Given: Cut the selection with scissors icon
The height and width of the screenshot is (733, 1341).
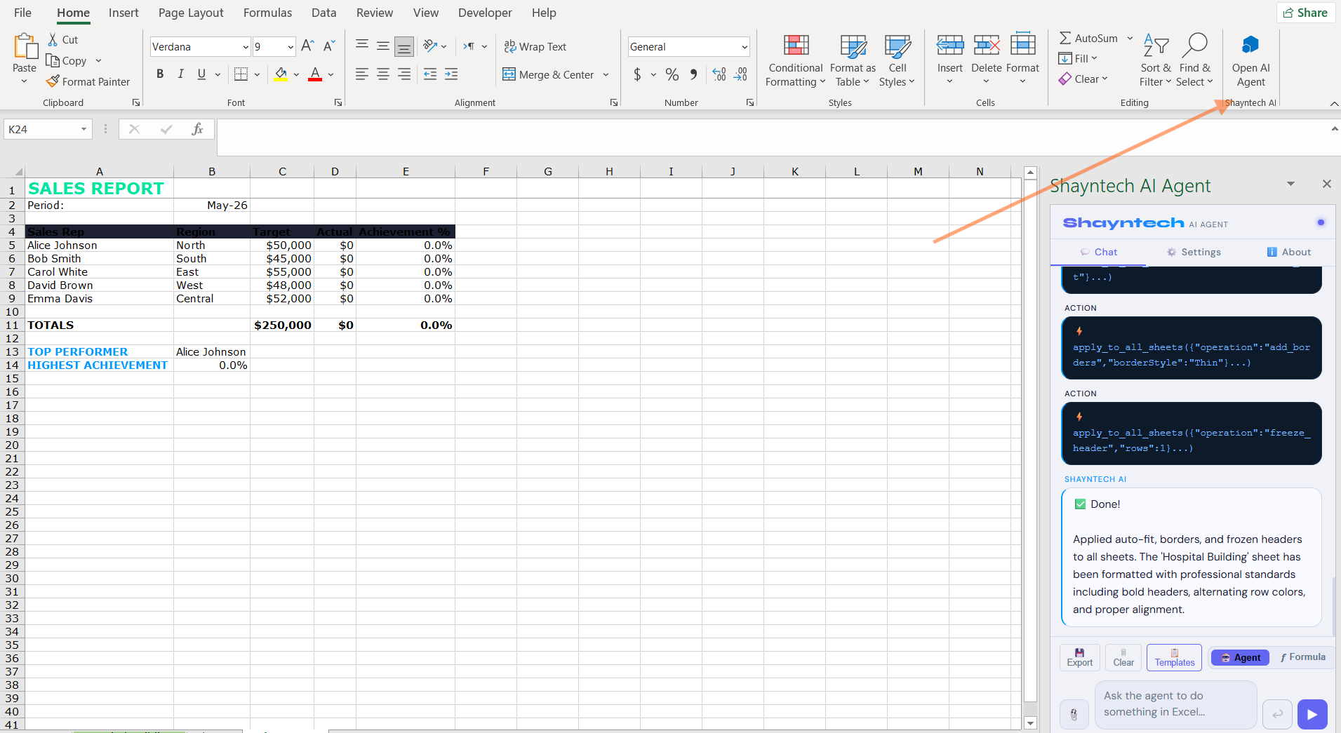Looking at the screenshot, I should 53,39.
